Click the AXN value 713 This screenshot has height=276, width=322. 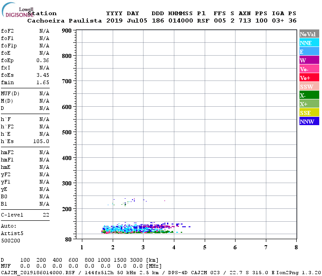245,21
